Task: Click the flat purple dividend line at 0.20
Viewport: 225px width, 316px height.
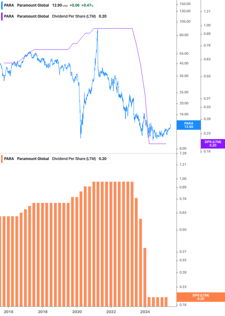Action: [158, 144]
